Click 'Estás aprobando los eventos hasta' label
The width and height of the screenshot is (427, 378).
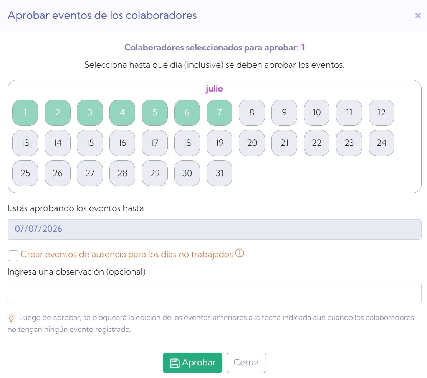point(76,208)
